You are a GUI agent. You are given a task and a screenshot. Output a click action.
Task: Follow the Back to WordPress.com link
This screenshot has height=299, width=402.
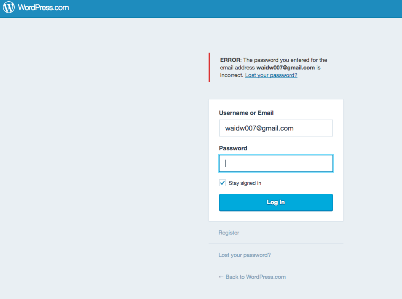(255, 277)
